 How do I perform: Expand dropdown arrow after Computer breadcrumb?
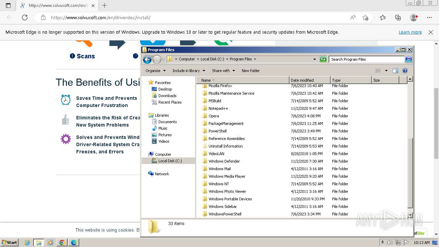pyautogui.click(x=198, y=59)
